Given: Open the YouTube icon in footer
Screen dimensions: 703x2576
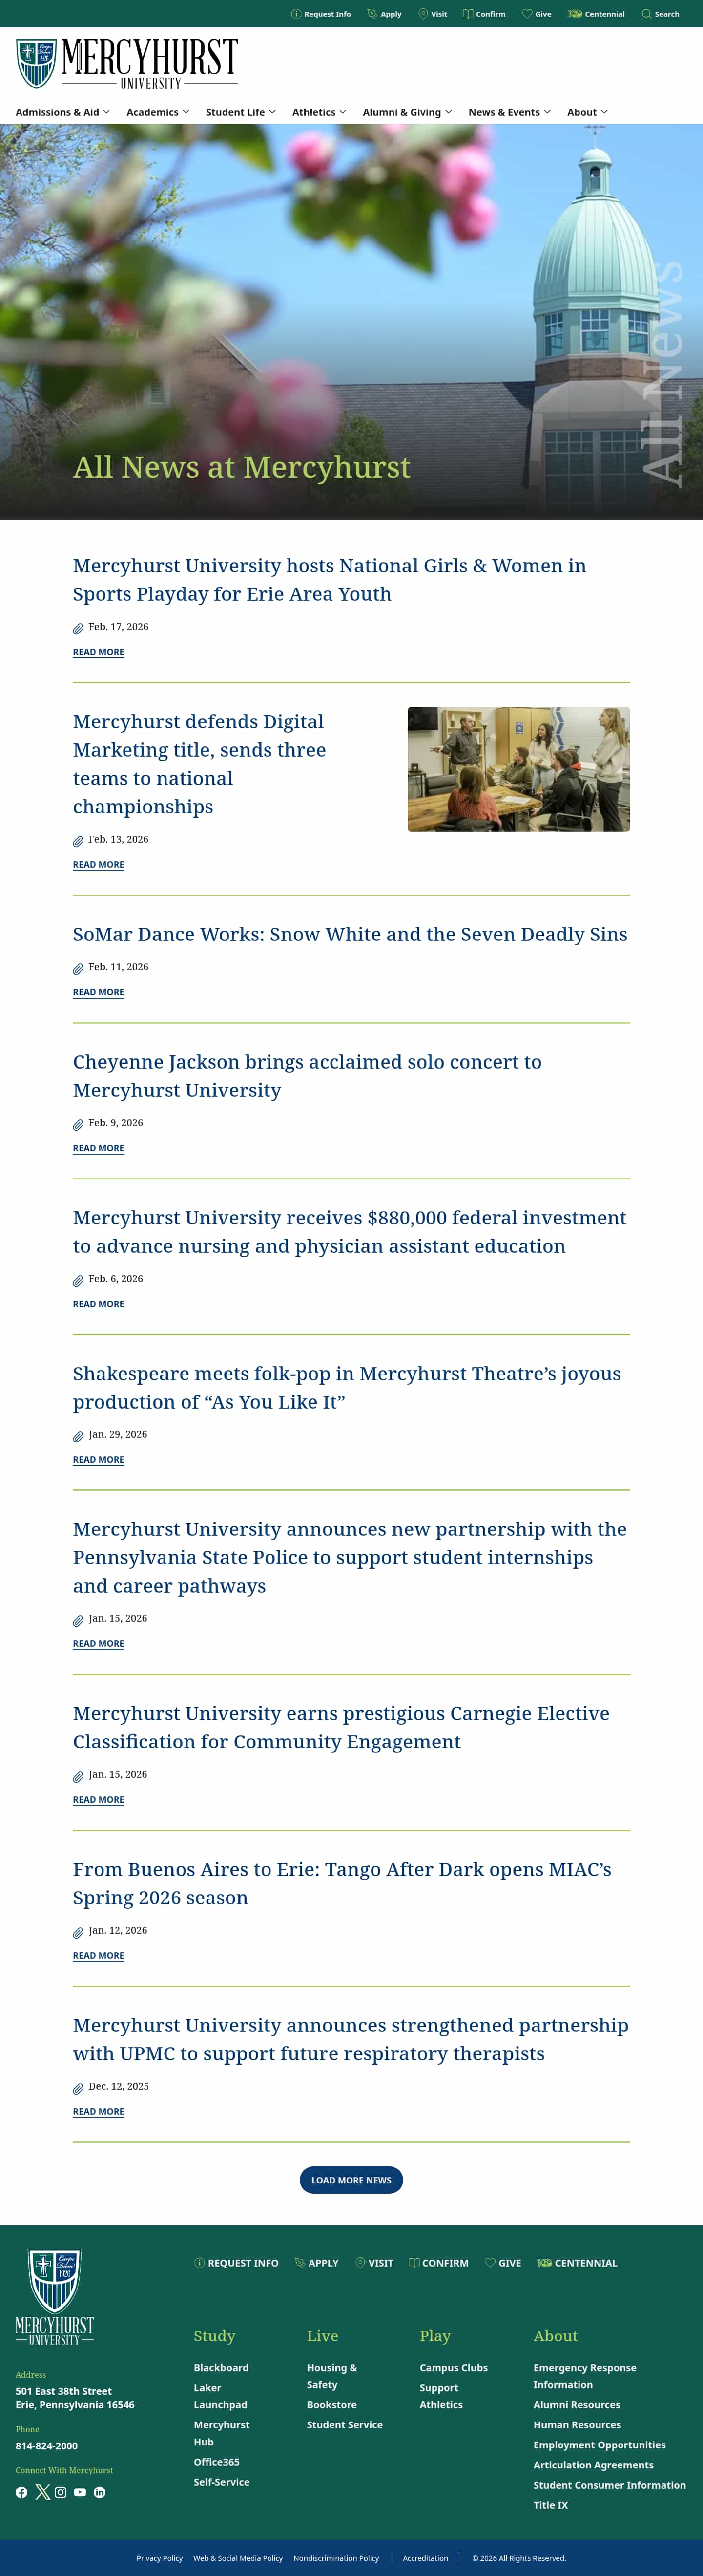Looking at the screenshot, I should (80, 2492).
